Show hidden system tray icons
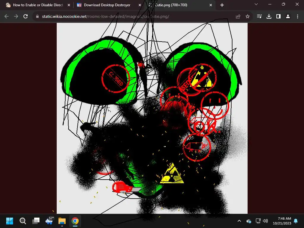This screenshot has width=304, height=228. [x=239, y=221]
